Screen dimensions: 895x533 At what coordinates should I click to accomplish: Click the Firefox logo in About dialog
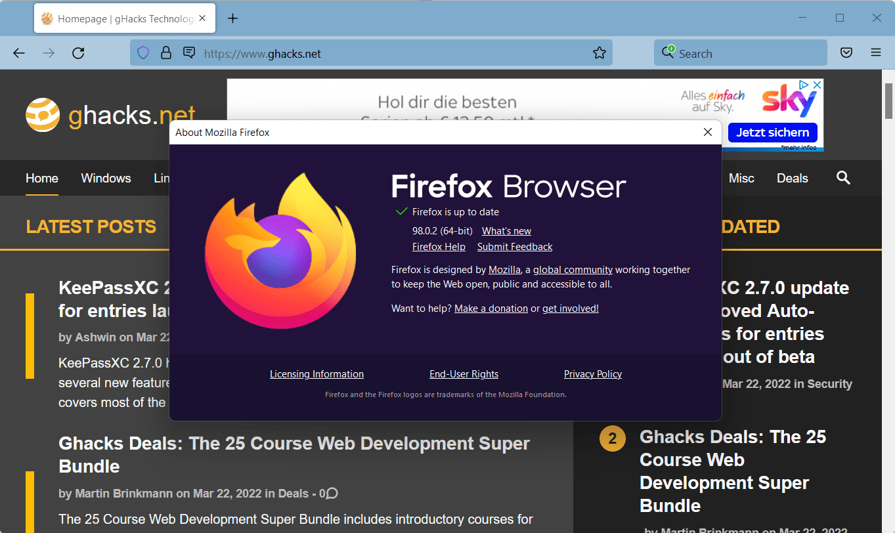280,250
